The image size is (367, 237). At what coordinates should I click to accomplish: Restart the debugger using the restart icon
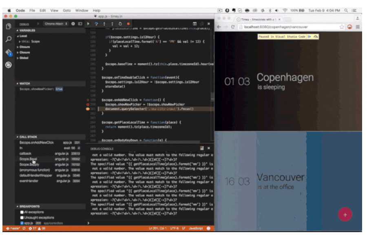(x=120, y=24)
